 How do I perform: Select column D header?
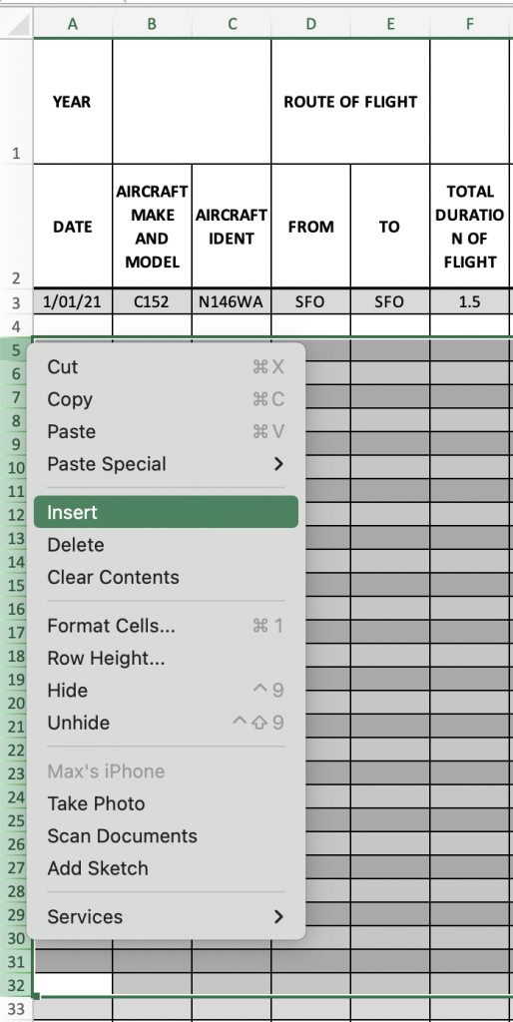tap(311, 24)
